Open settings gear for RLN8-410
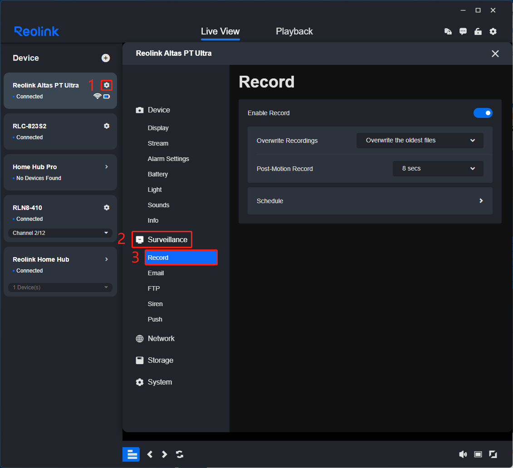Screen dimensions: 513x468 [x=107, y=208]
